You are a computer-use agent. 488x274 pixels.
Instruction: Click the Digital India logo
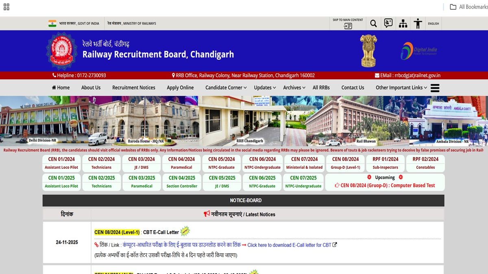tap(419, 51)
